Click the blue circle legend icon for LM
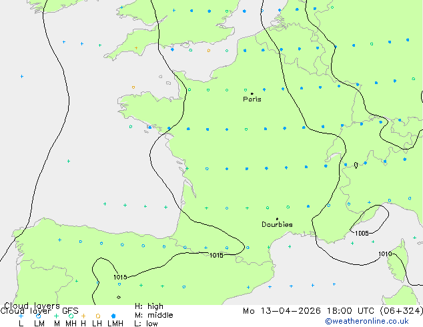The width and height of the screenshot is (423, 327). [38, 316]
